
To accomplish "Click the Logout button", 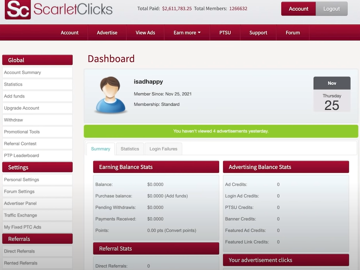I will tap(331, 9).
